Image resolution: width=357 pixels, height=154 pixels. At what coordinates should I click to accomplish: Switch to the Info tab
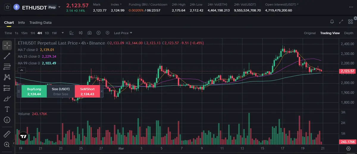(21, 23)
